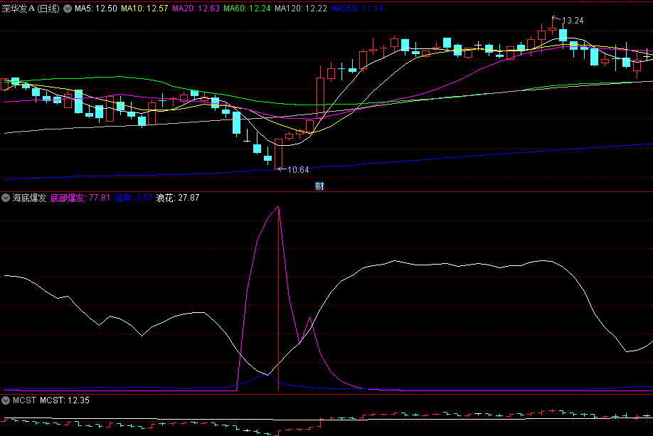
Task: Click the MCST: 12.35 value label
Action: 65,400
